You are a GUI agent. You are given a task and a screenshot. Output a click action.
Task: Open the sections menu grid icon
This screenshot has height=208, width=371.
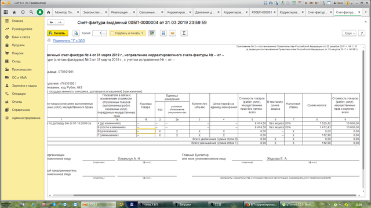(x=6, y=12)
